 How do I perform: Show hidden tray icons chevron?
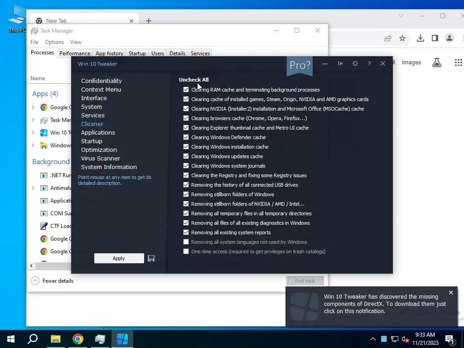tap(373, 339)
